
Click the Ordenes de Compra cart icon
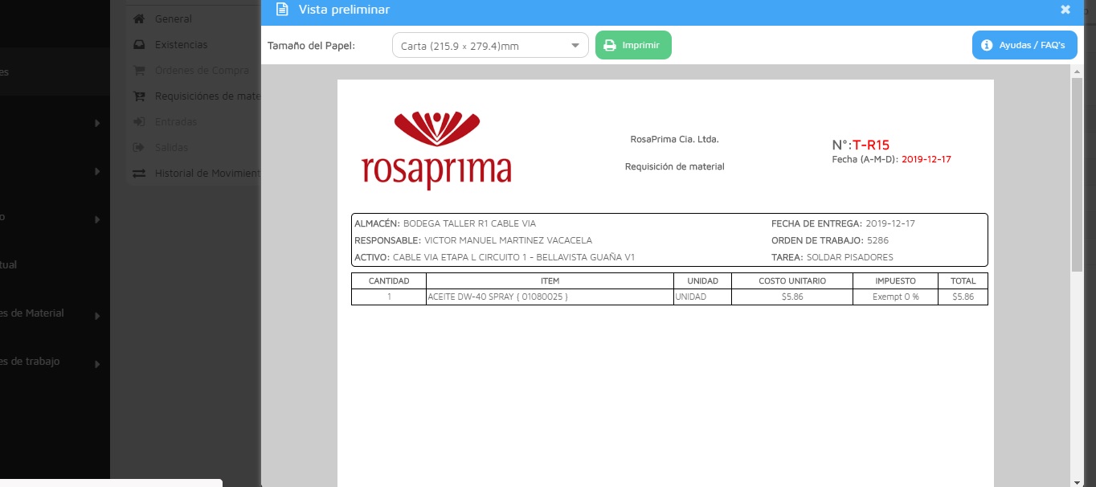[139, 70]
